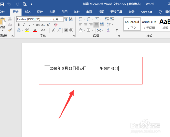Toggle Subscript formatting
The image size is (170, 137).
(43, 25)
